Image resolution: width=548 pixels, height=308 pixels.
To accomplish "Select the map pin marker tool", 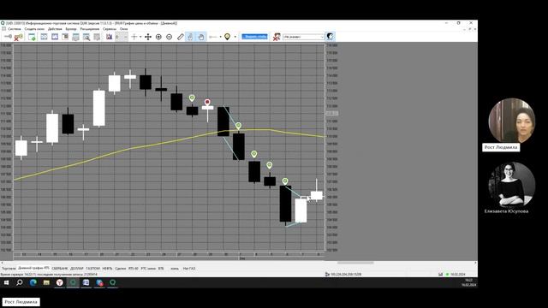I will pyautogui.click(x=228, y=37).
